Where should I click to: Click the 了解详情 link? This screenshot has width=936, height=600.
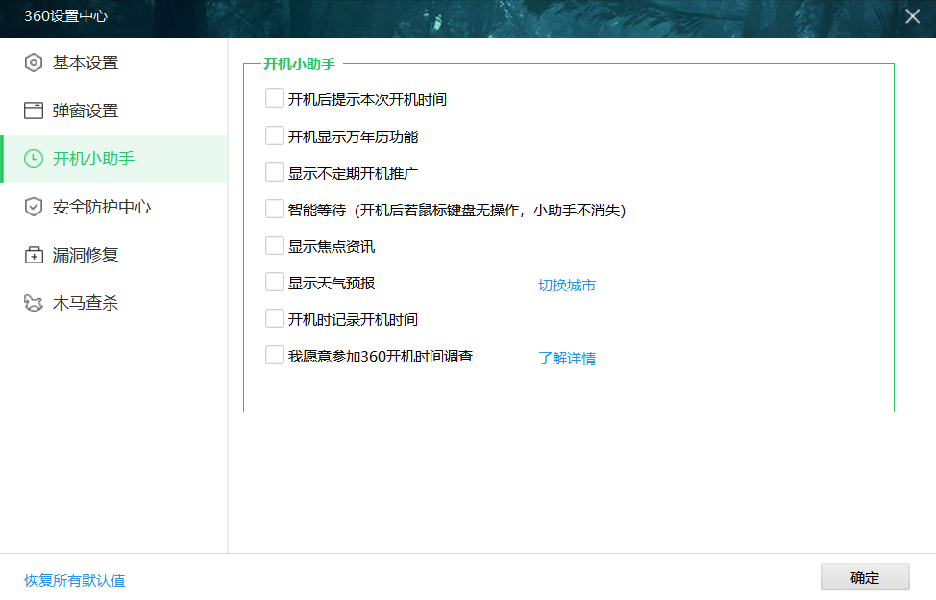click(567, 359)
